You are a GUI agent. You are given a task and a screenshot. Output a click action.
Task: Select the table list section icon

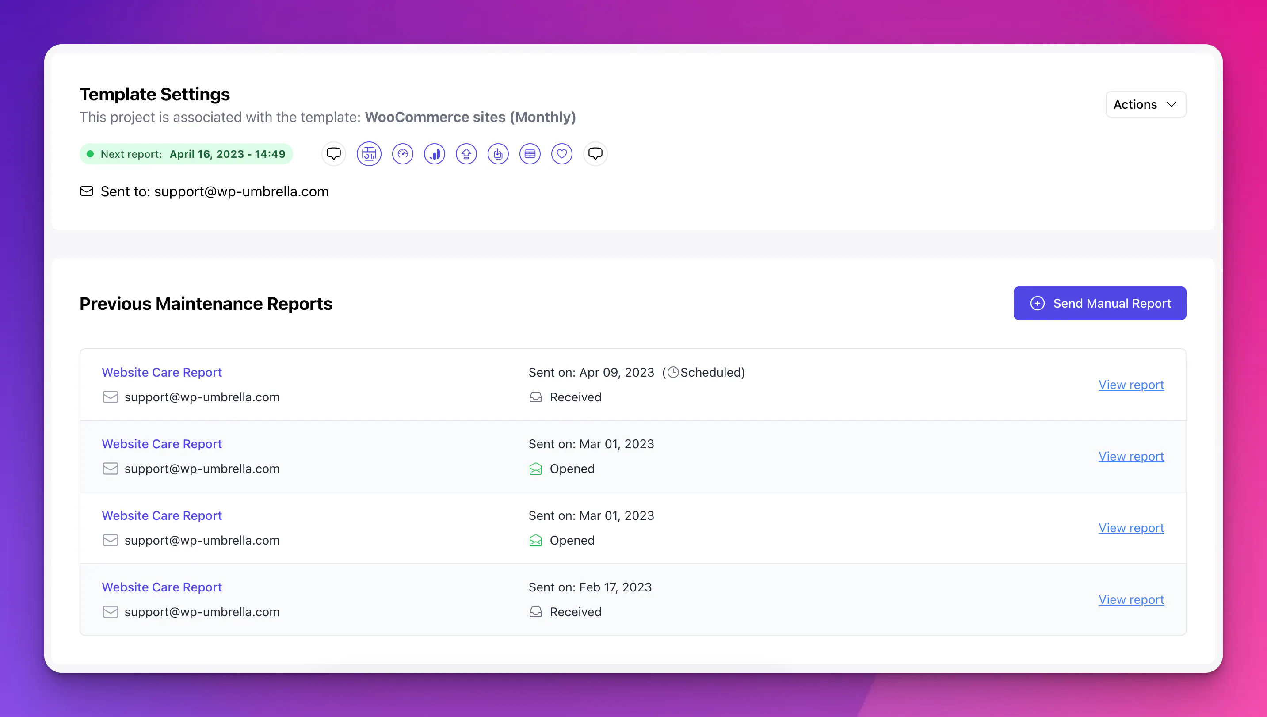click(530, 154)
